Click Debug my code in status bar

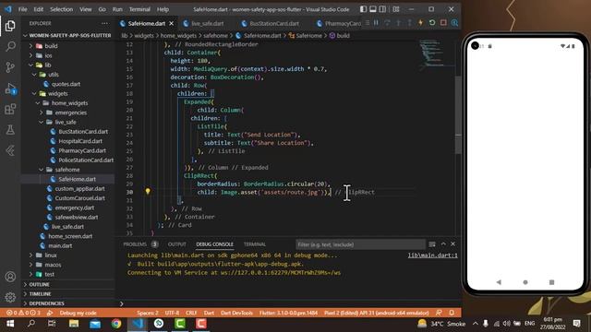tap(78, 313)
